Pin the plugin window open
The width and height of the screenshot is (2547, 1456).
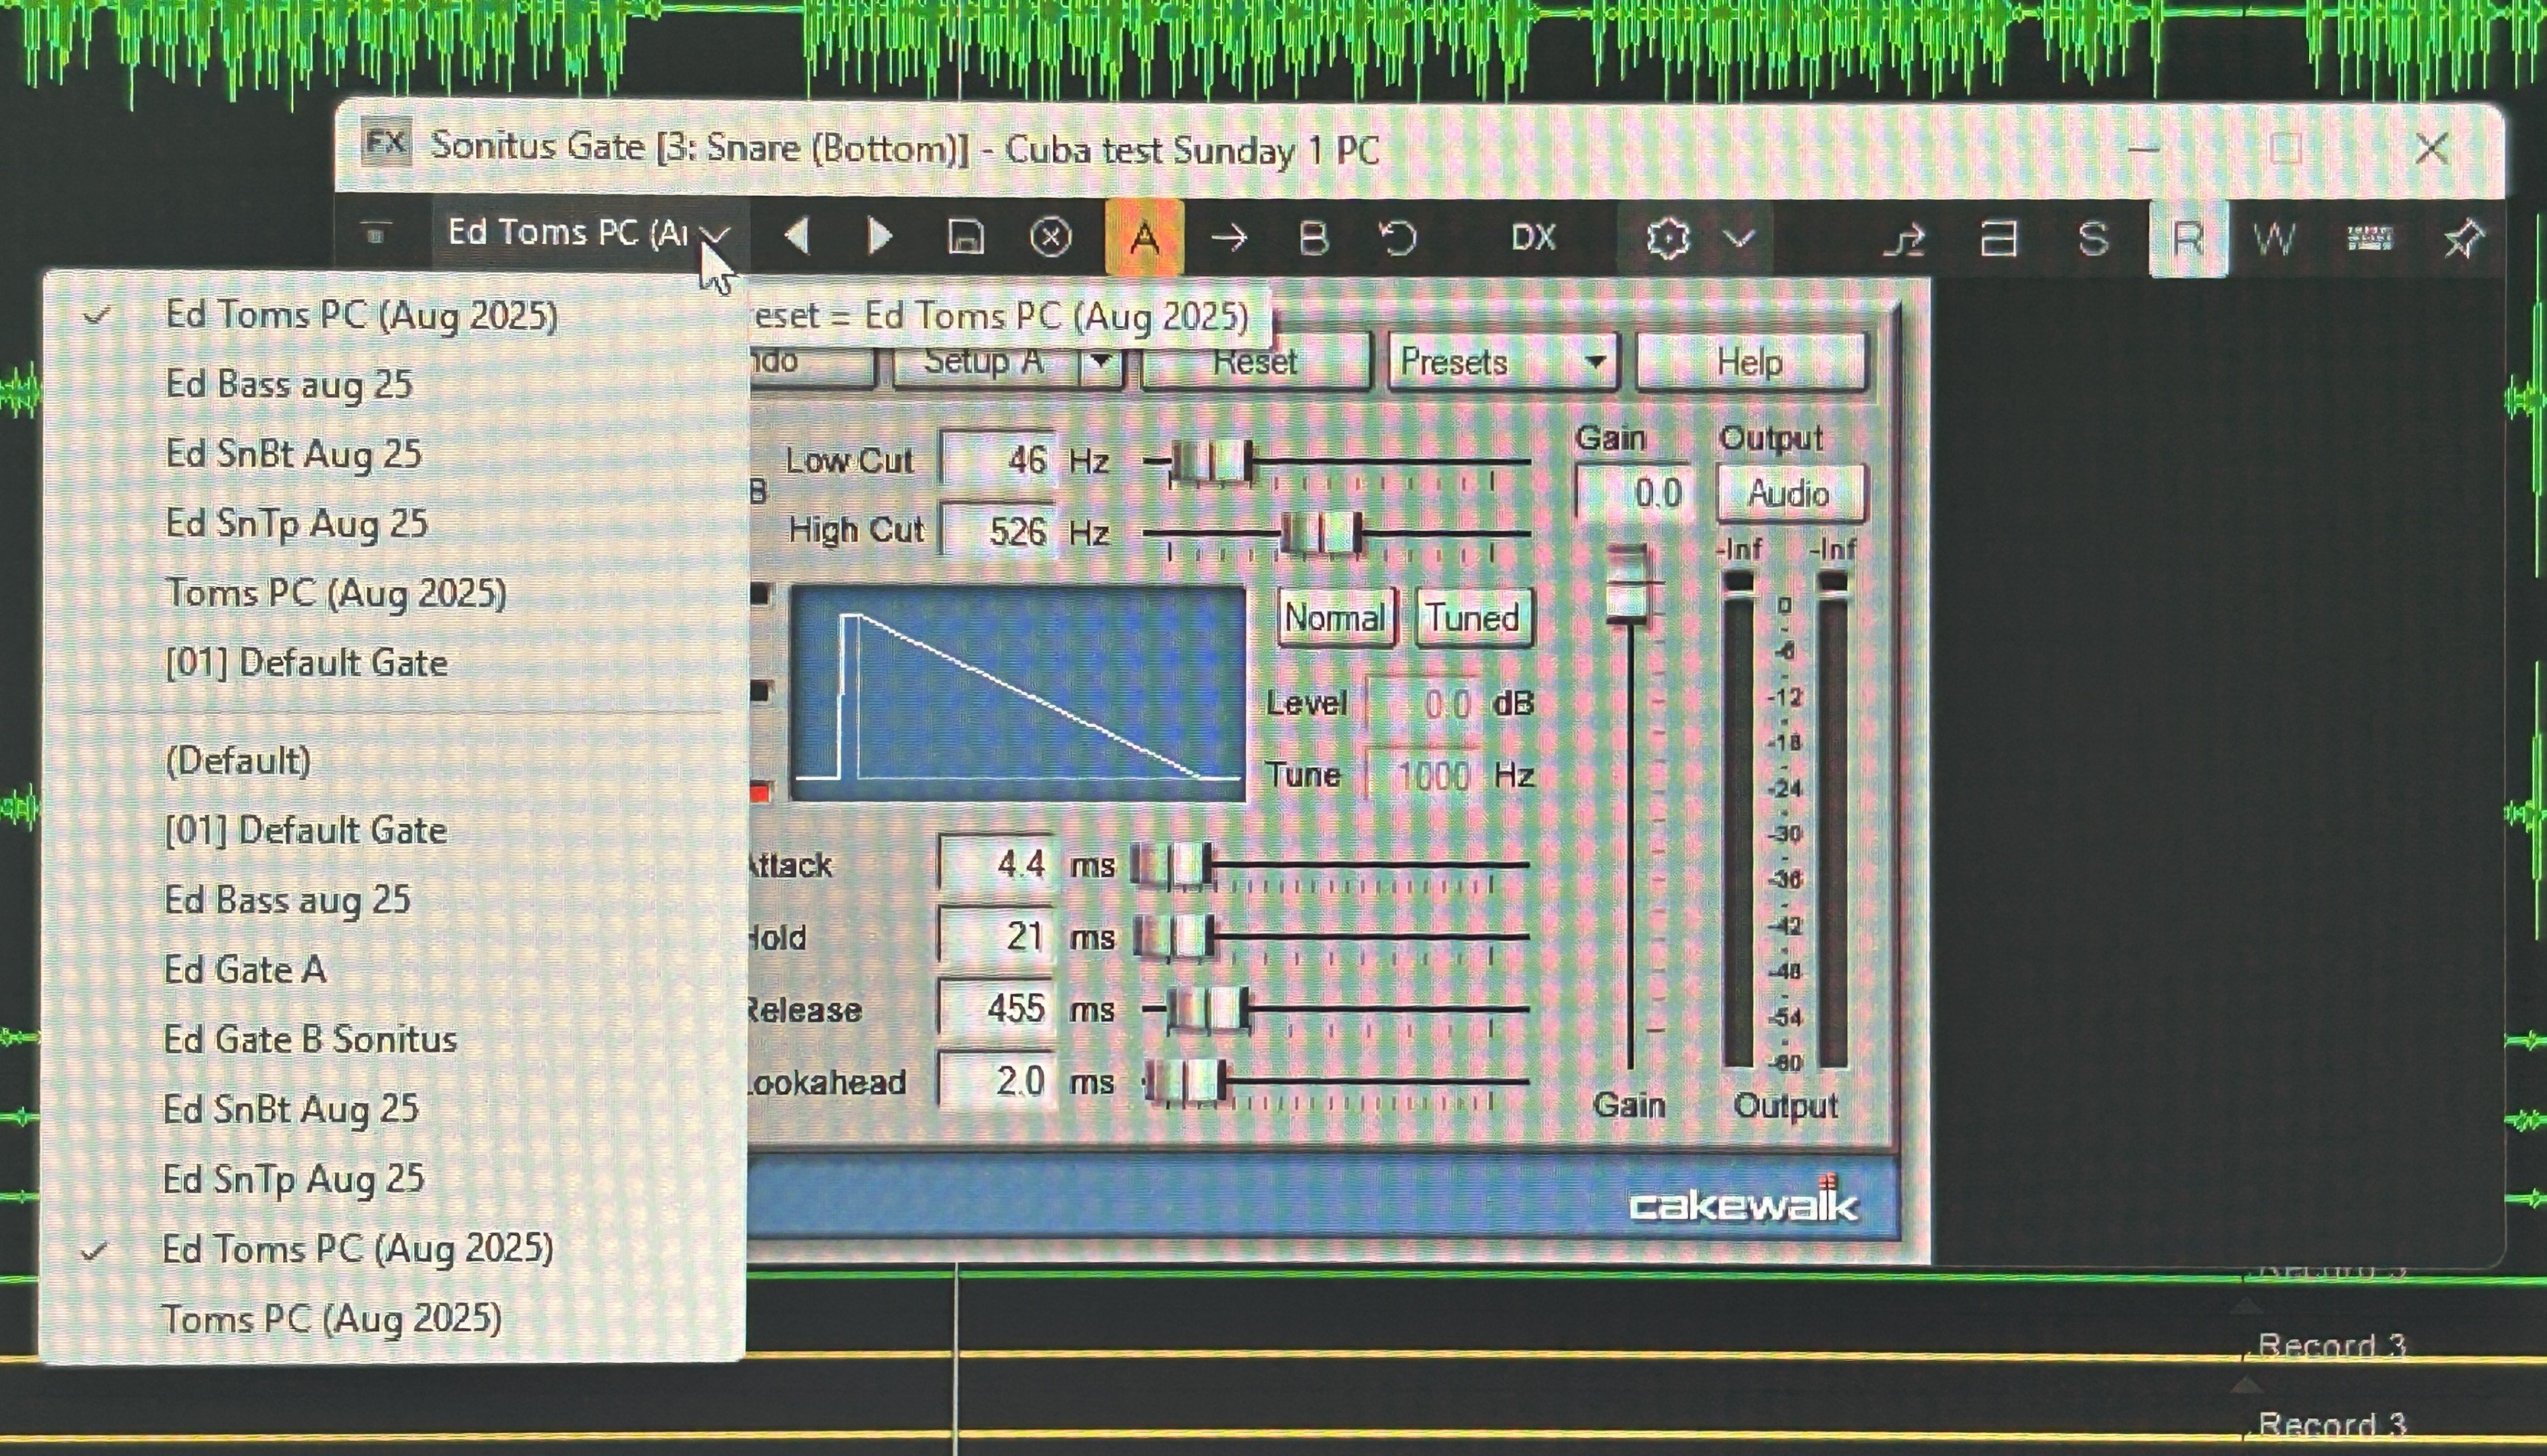click(x=2462, y=238)
